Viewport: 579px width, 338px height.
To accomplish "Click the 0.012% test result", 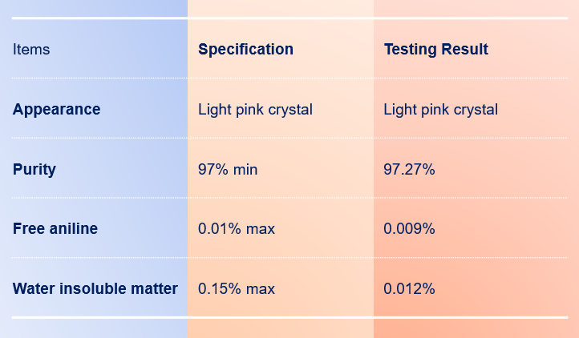I will pos(409,288).
